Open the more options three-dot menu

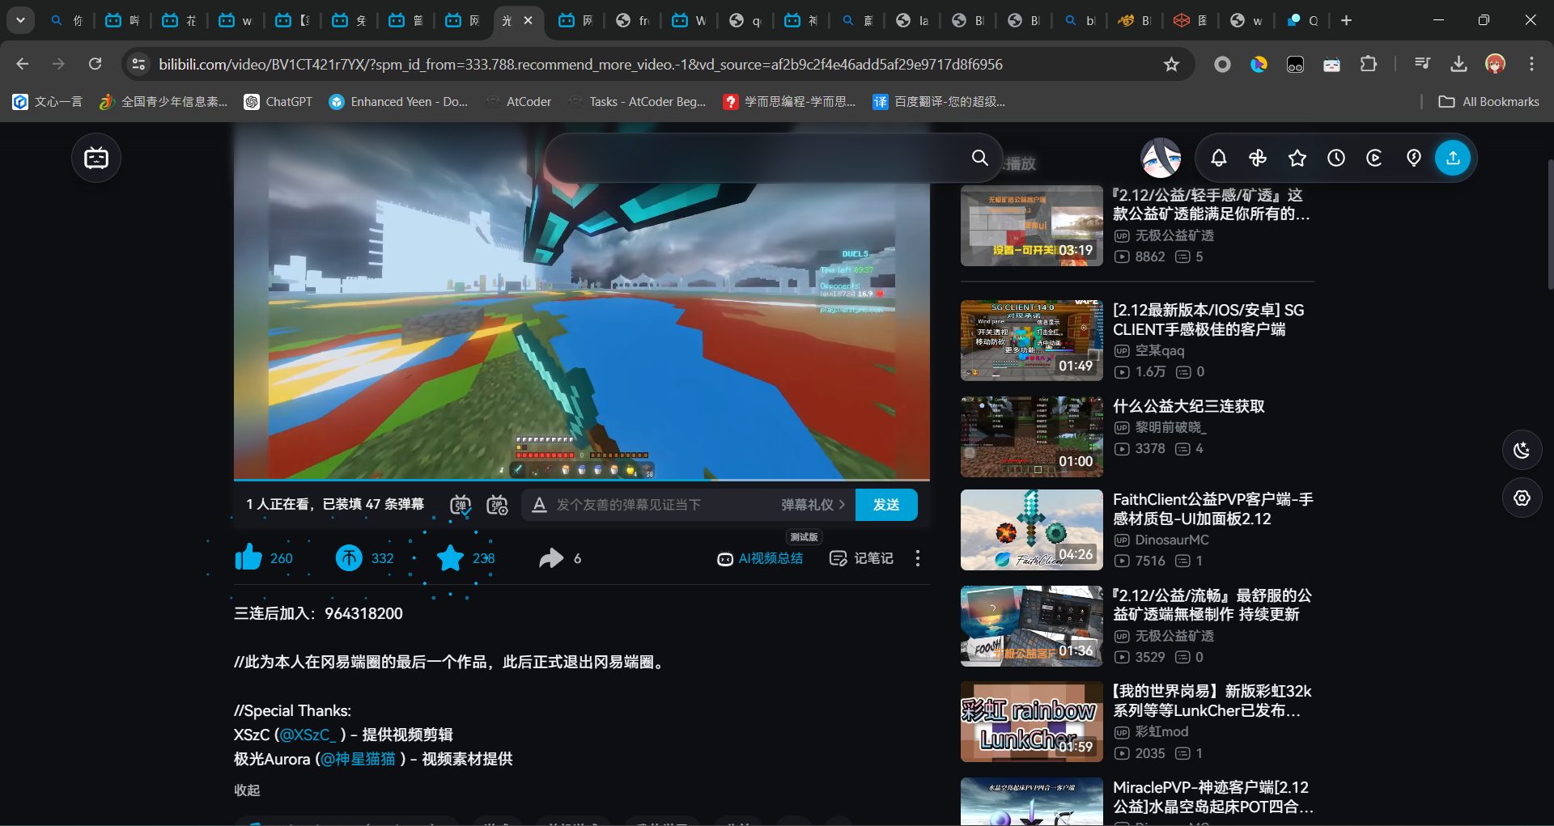click(x=917, y=558)
